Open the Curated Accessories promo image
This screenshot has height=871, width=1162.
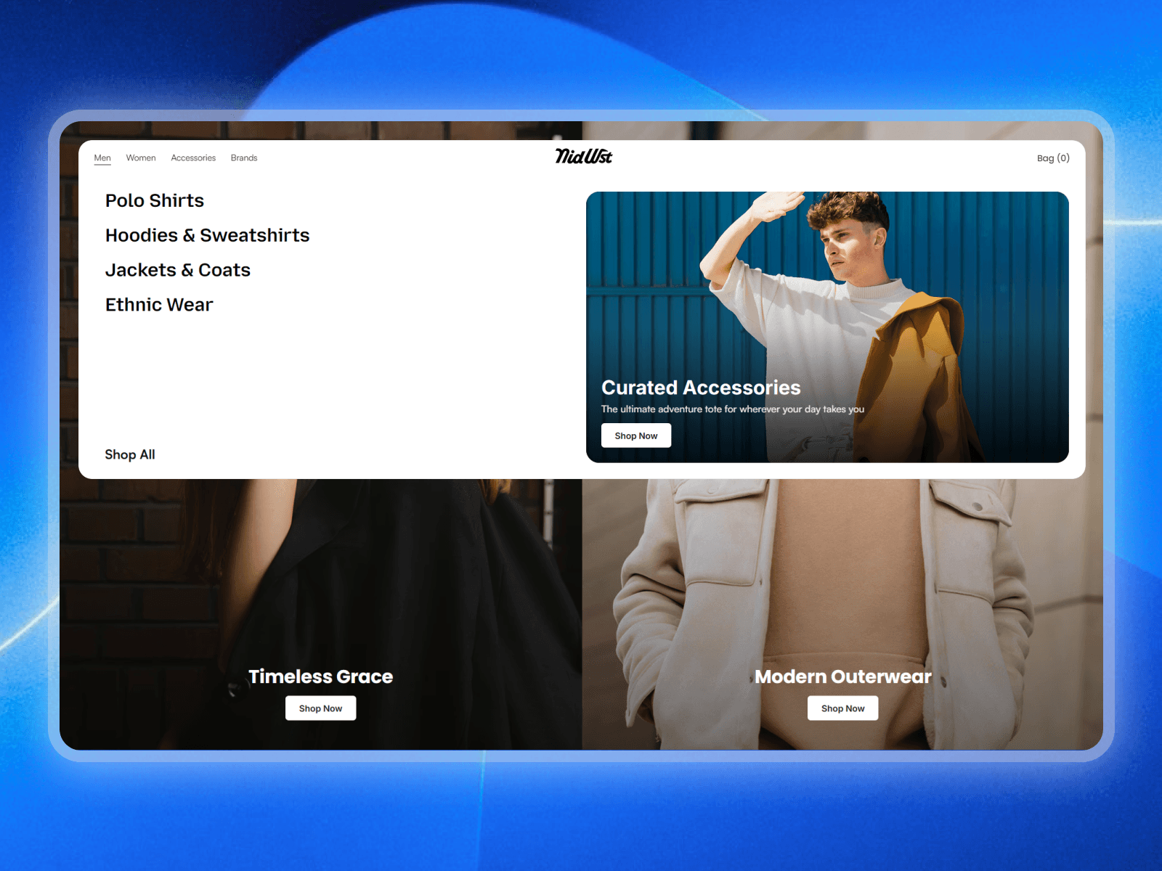pyautogui.click(x=827, y=327)
